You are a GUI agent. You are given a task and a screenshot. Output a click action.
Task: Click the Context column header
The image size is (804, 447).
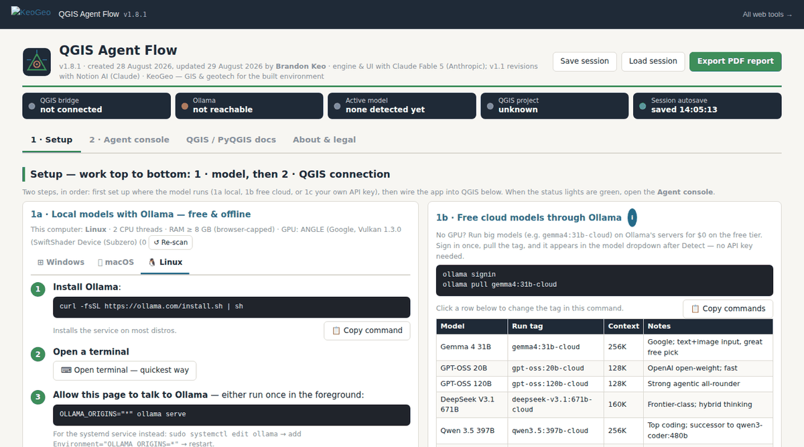pyautogui.click(x=624, y=326)
